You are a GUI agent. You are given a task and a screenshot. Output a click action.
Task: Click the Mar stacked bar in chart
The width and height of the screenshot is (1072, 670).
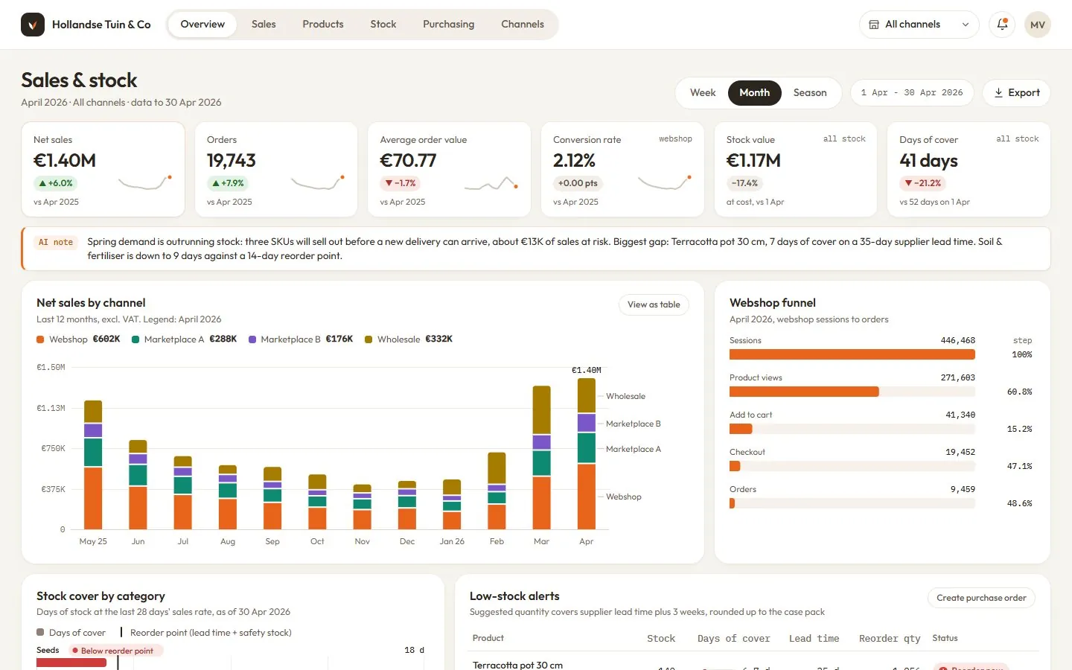tap(542, 458)
